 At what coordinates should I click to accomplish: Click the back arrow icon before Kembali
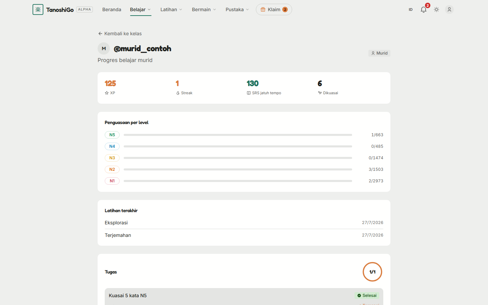[100, 34]
